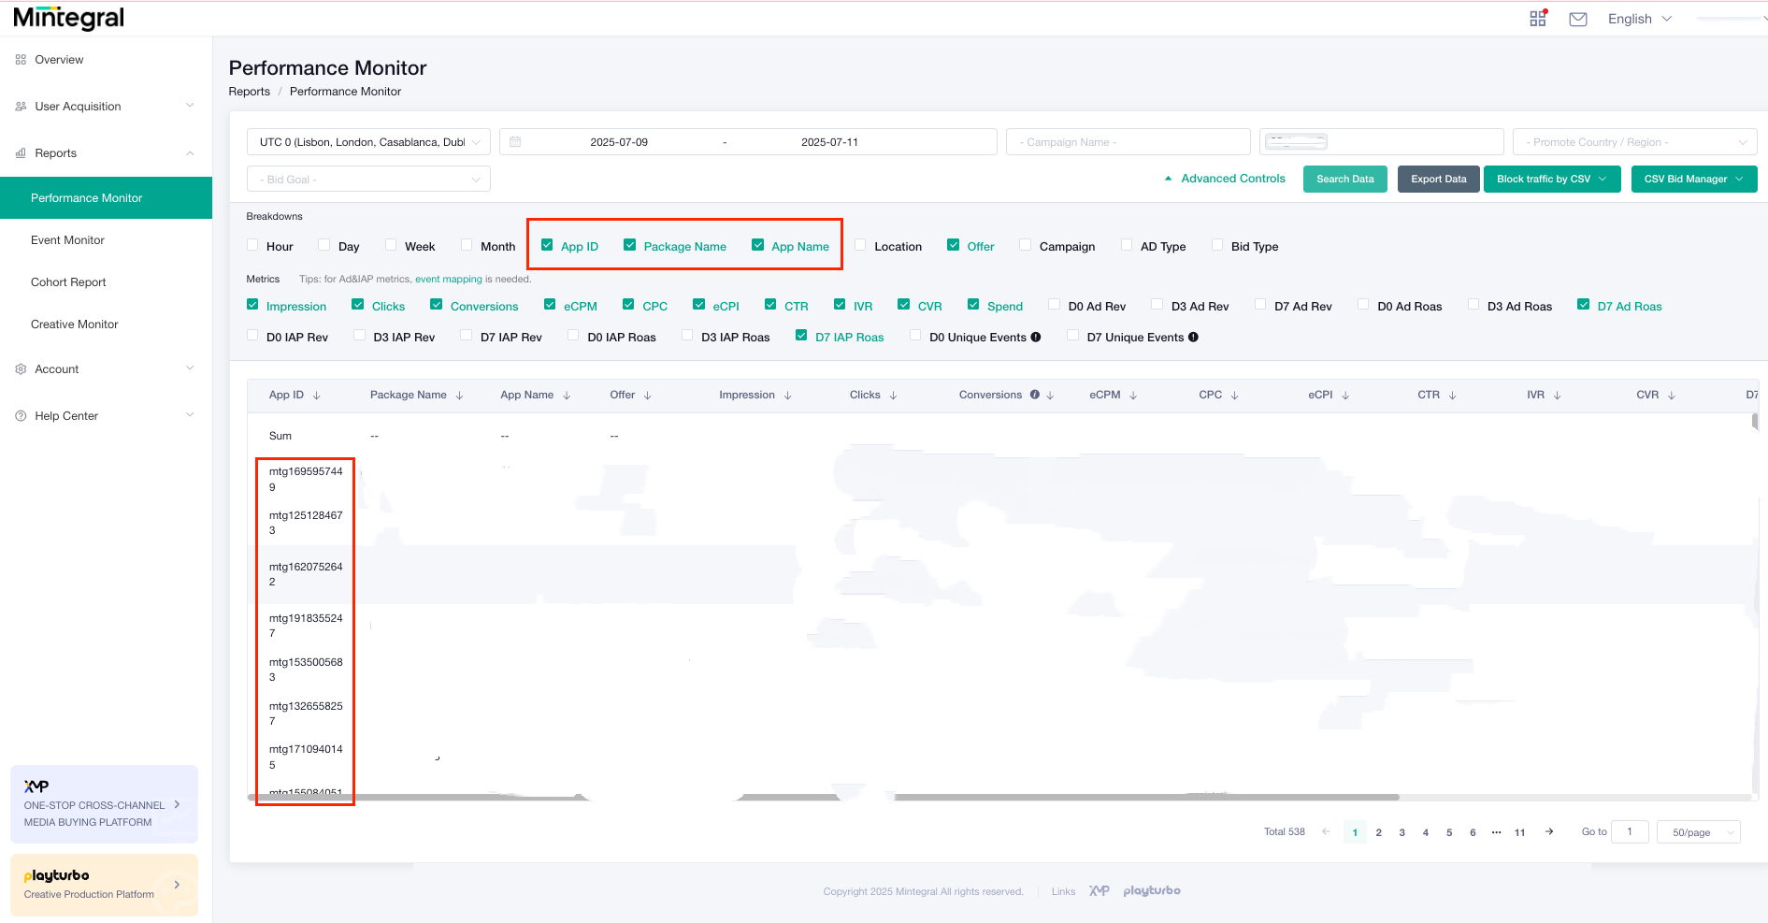Open the UTC 0 timezone dropdown
The height and width of the screenshot is (923, 1768).
click(x=368, y=141)
